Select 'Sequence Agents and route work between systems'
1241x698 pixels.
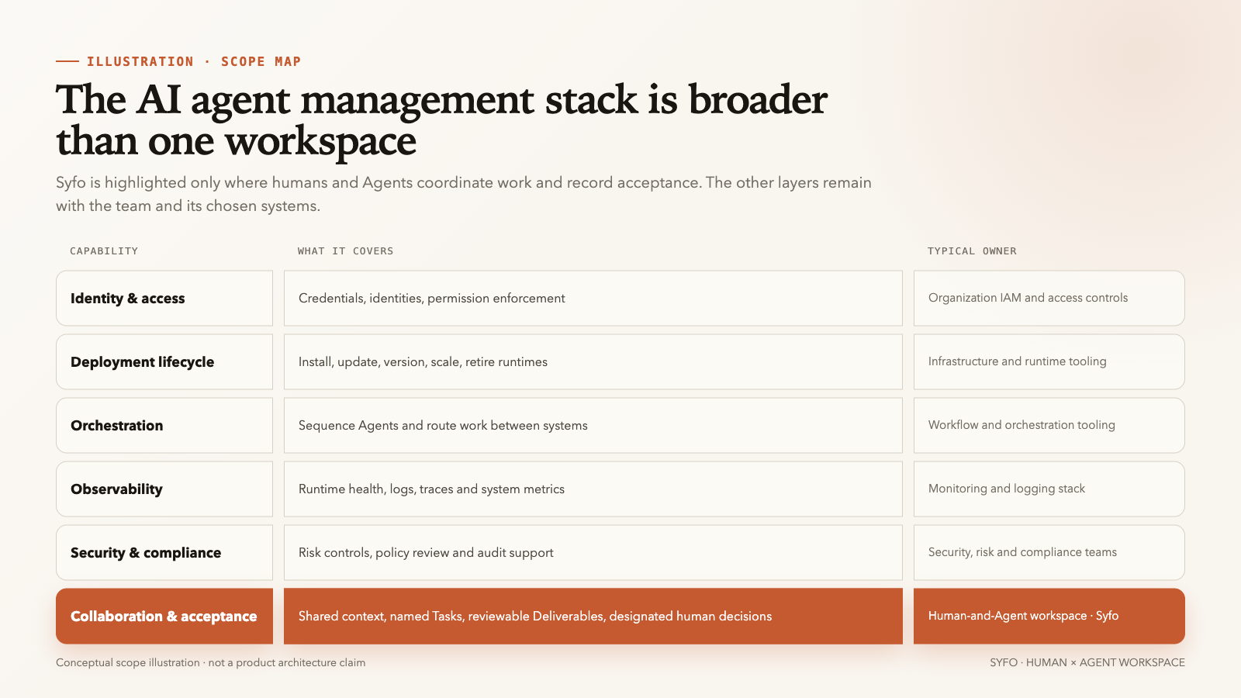443,425
